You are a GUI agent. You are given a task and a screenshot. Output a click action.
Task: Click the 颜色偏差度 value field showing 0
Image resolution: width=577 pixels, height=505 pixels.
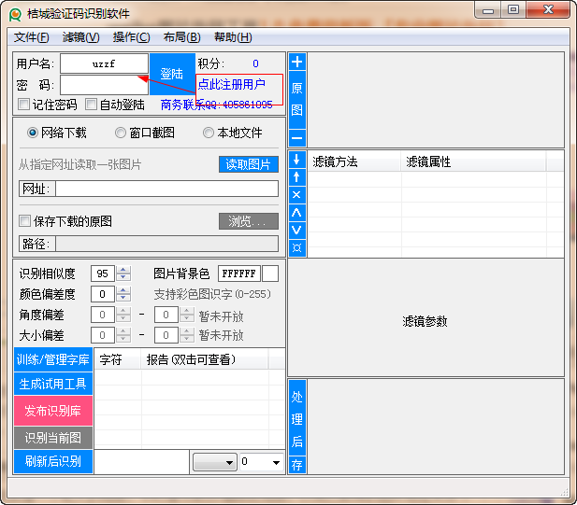tap(103, 294)
